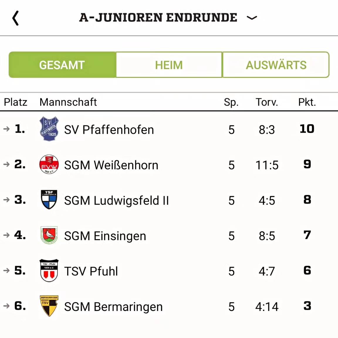Viewport: 338px width, 338px height.
Task: Switch to the Heim table view
Action: [169, 65]
